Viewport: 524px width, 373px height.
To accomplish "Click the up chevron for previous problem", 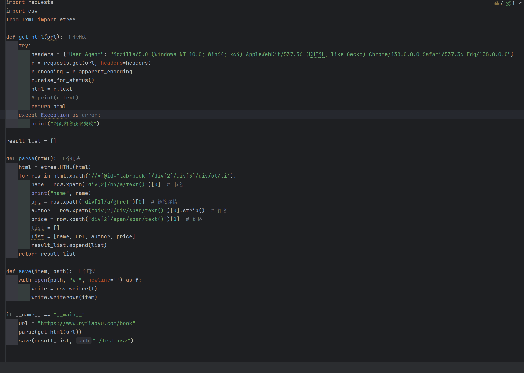I will (521, 3).
